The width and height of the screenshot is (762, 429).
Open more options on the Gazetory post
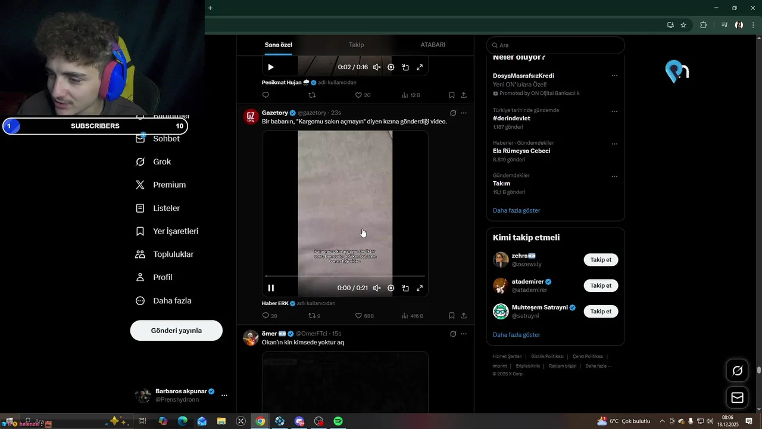[x=464, y=113]
